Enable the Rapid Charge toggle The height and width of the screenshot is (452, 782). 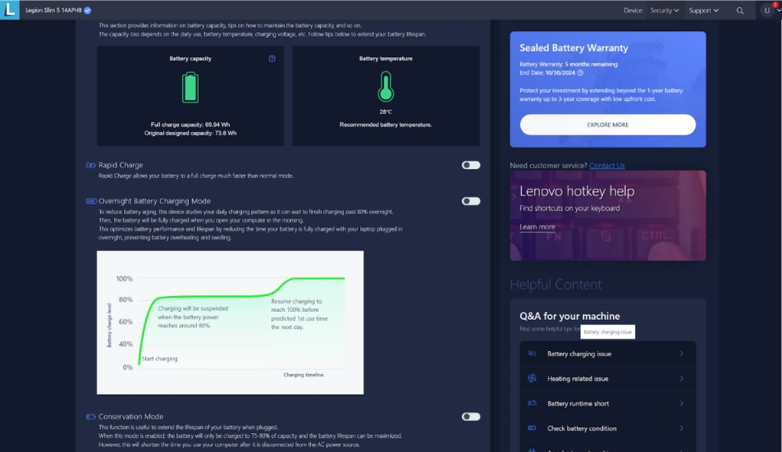point(471,165)
